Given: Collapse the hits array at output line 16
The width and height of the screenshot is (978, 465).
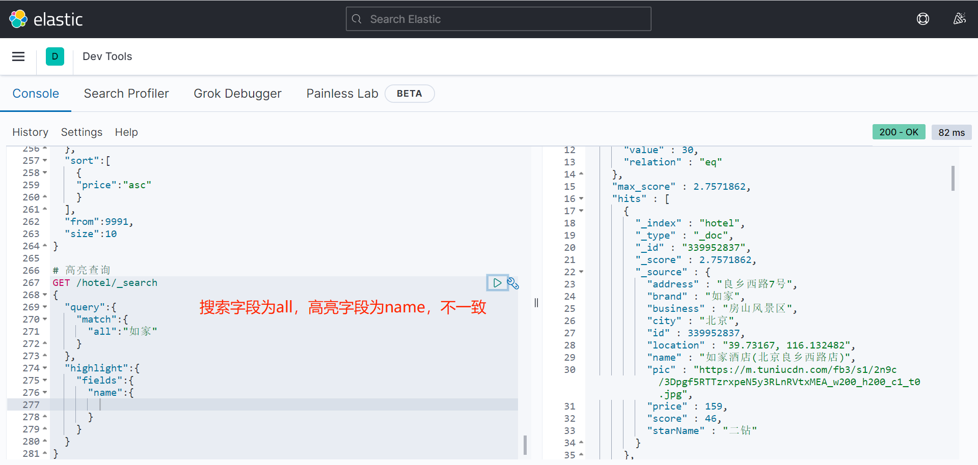Looking at the screenshot, I should tap(581, 199).
